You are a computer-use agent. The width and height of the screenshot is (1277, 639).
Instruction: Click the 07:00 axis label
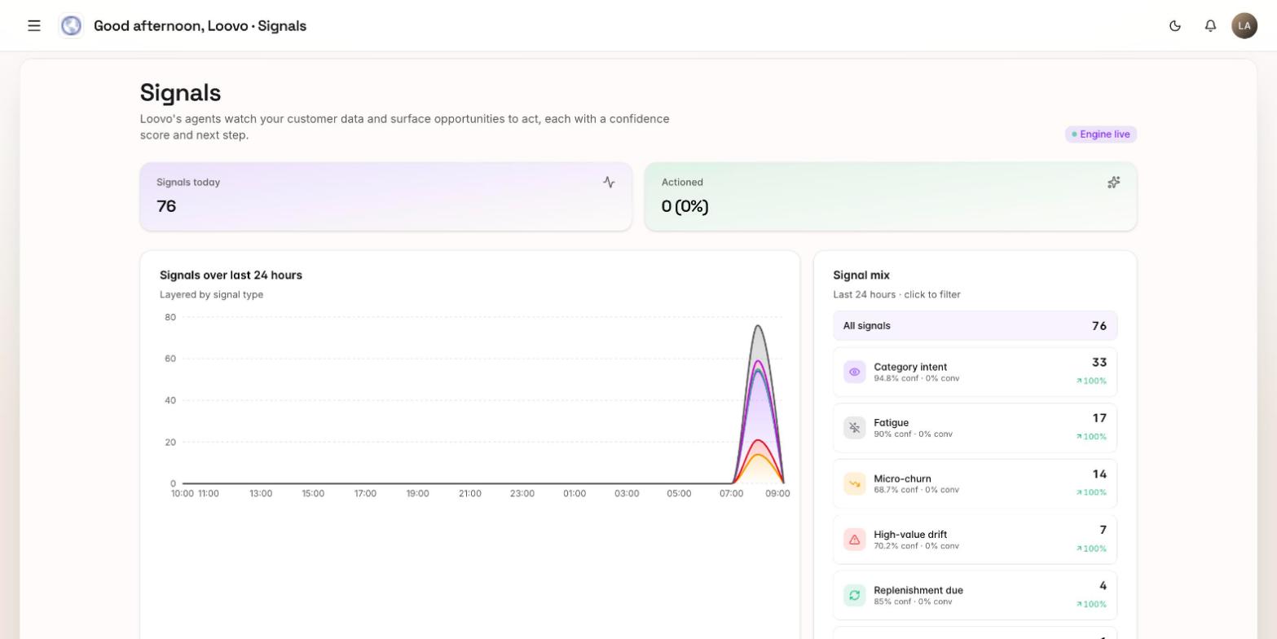[x=731, y=493]
